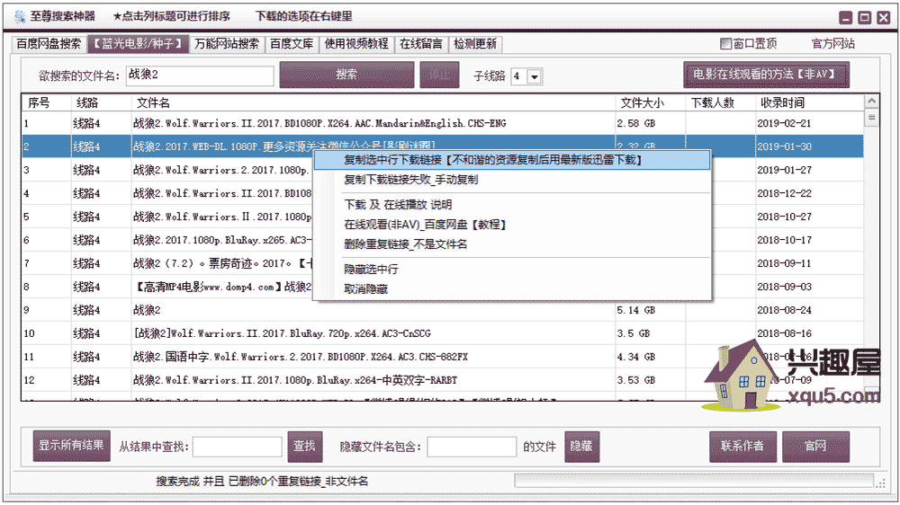The height and width of the screenshot is (505, 900).
Task: Sort by the 序号 column header
Action: point(47,102)
